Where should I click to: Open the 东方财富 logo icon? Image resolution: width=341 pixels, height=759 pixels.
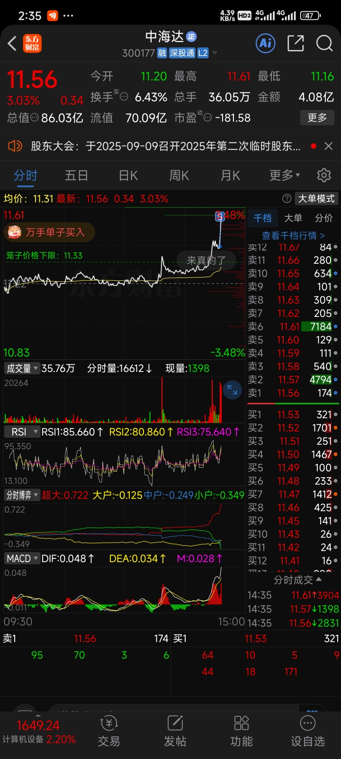click(x=33, y=44)
